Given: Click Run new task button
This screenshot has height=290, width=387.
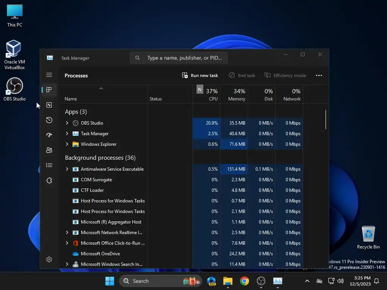Looking at the screenshot, I should 200,76.
